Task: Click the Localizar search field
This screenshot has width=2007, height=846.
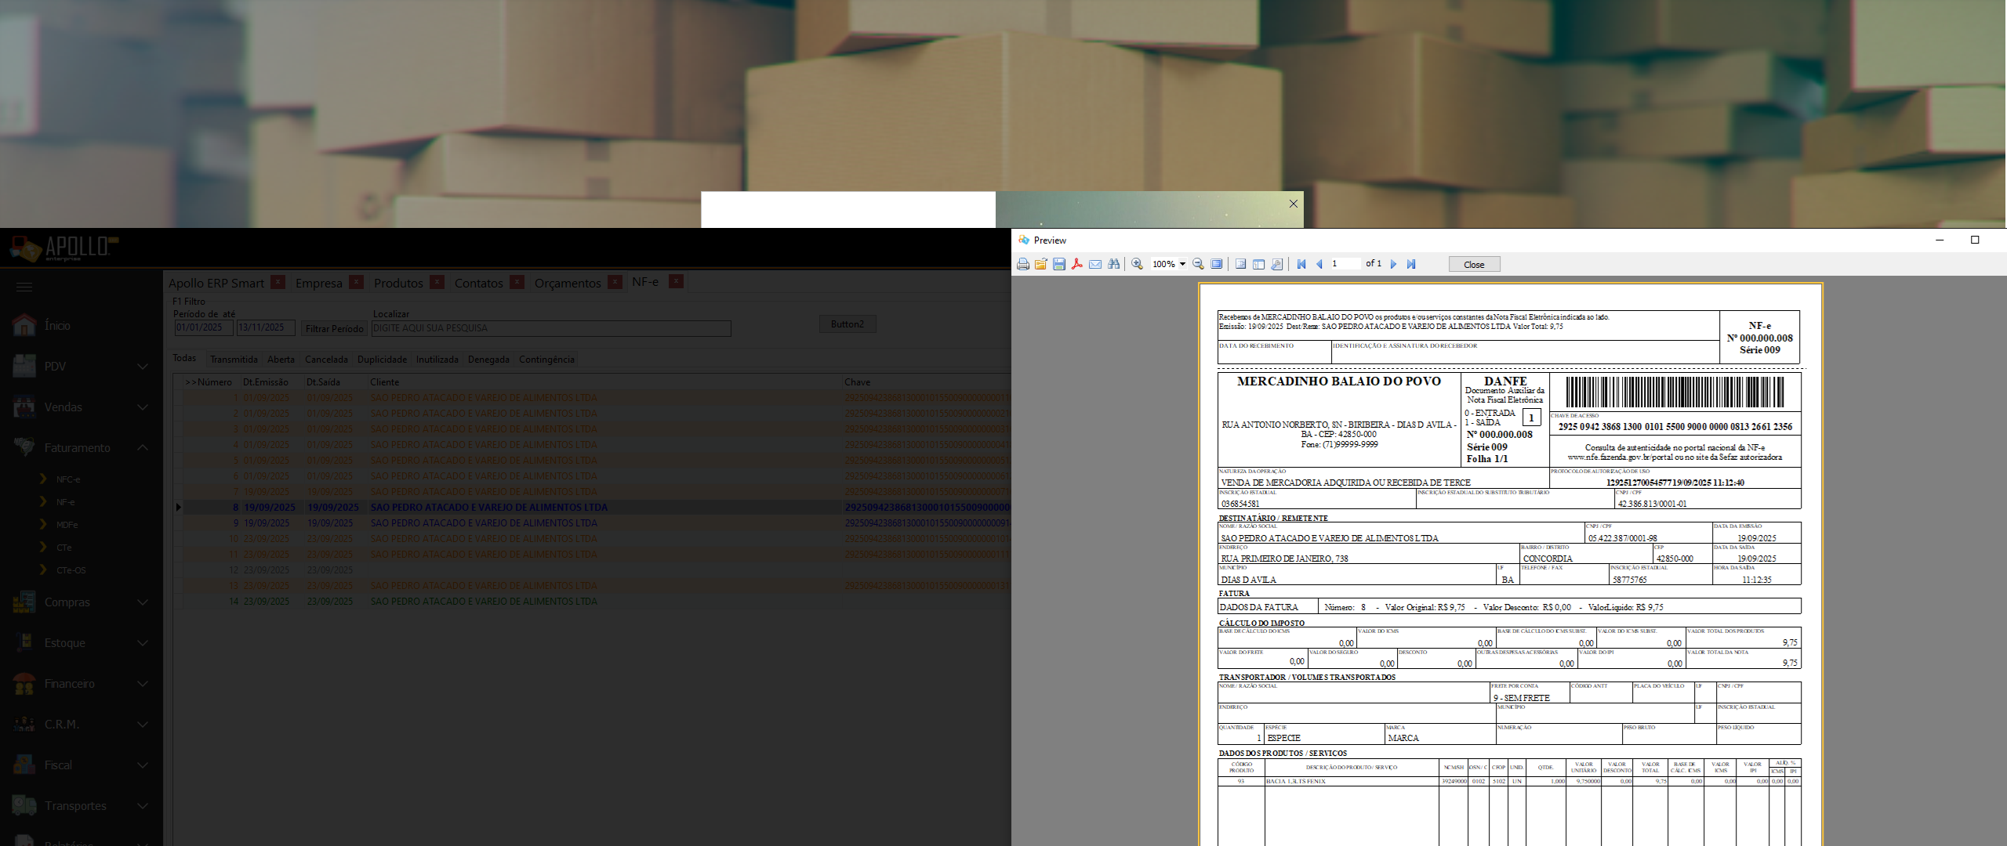Action: click(x=551, y=328)
